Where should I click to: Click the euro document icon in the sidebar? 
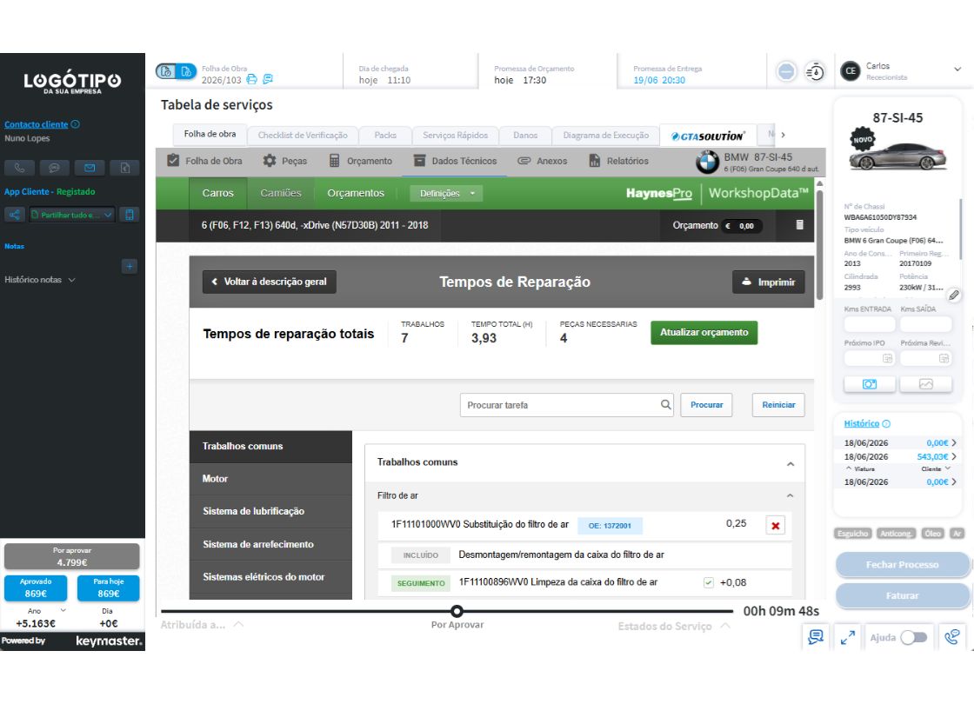125,168
